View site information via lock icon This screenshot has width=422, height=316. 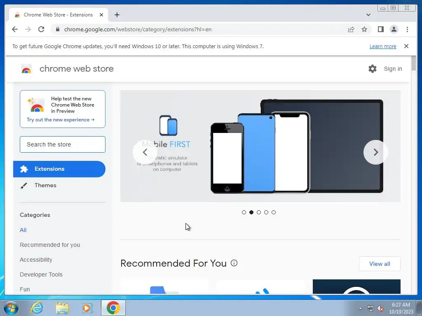click(58, 29)
